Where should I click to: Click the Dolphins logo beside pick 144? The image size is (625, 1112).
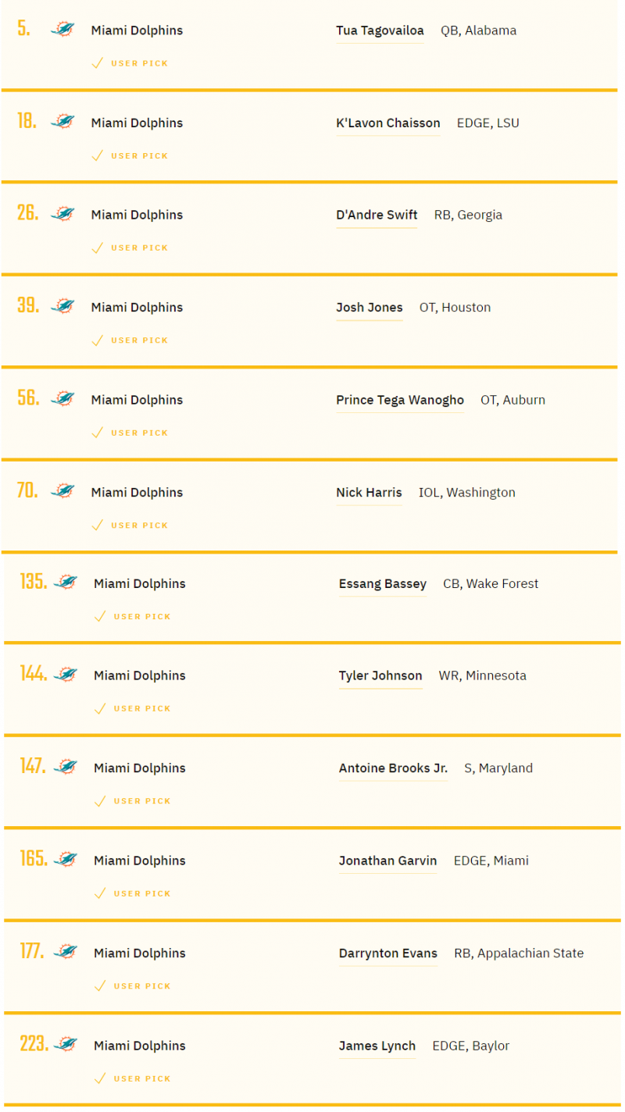pos(66,675)
